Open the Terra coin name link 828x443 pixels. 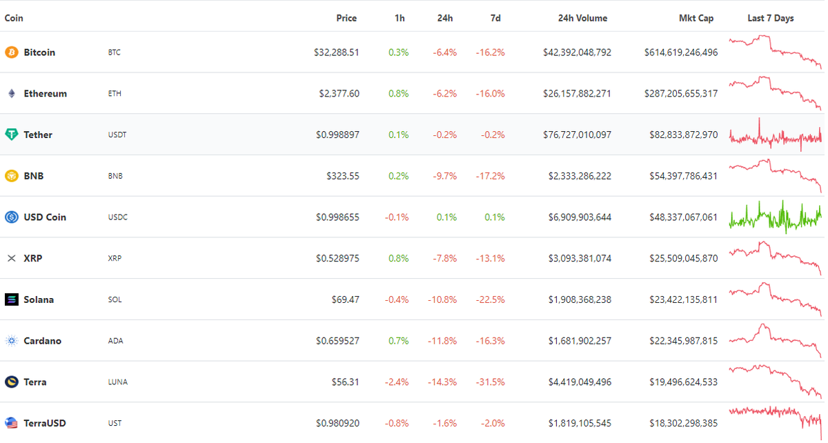(35, 382)
